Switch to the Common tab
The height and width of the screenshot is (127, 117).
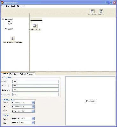pos(5,74)
